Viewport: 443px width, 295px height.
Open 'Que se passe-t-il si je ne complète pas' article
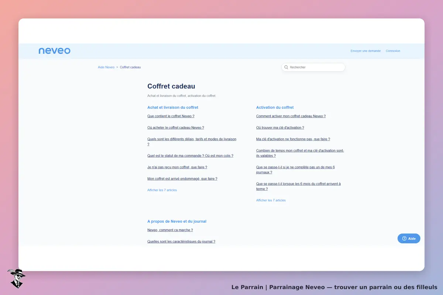click(296, 170)
